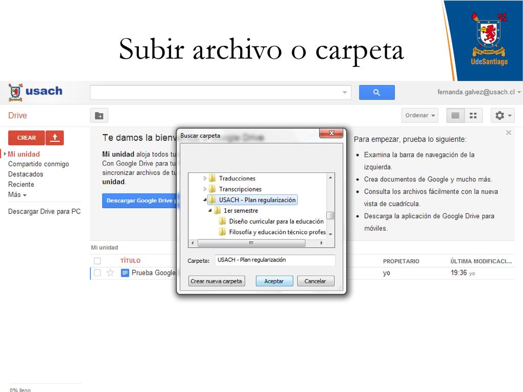Viewport: 523px width, 392px height.
Task: Click the usach logo
Action: [35, 92]
